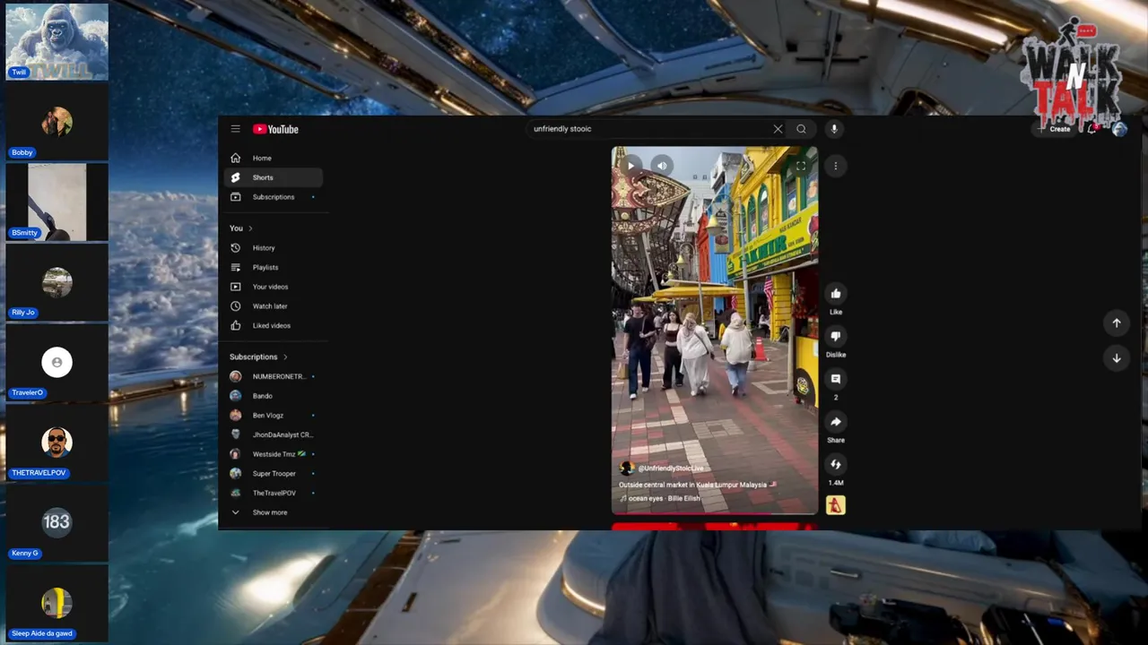The height and width of the screenshot is (645, 1148).
Task: Expand the You section chevron
Action: [x=250, y=228]
